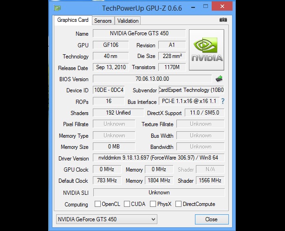Check the PhysX checkbox
Viewport: 285px width, 231px height.
pos(153,204)
